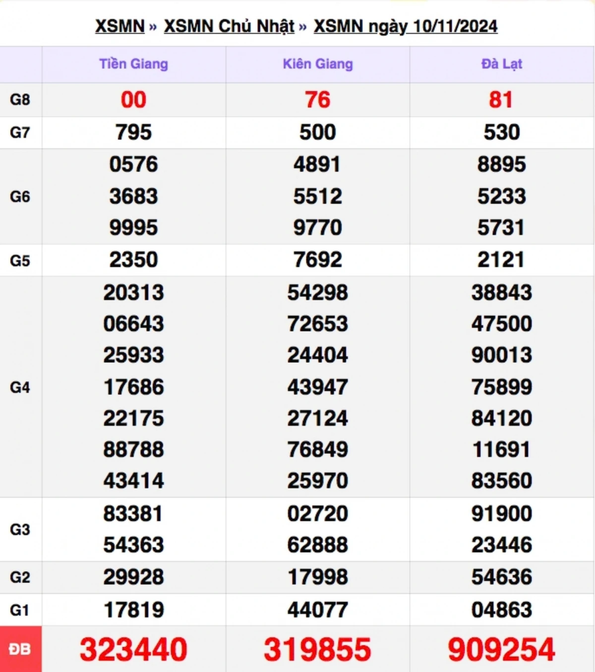595x672 pixels.
Task: Click G6 number 4891
Action: click(x=317, y=165)
